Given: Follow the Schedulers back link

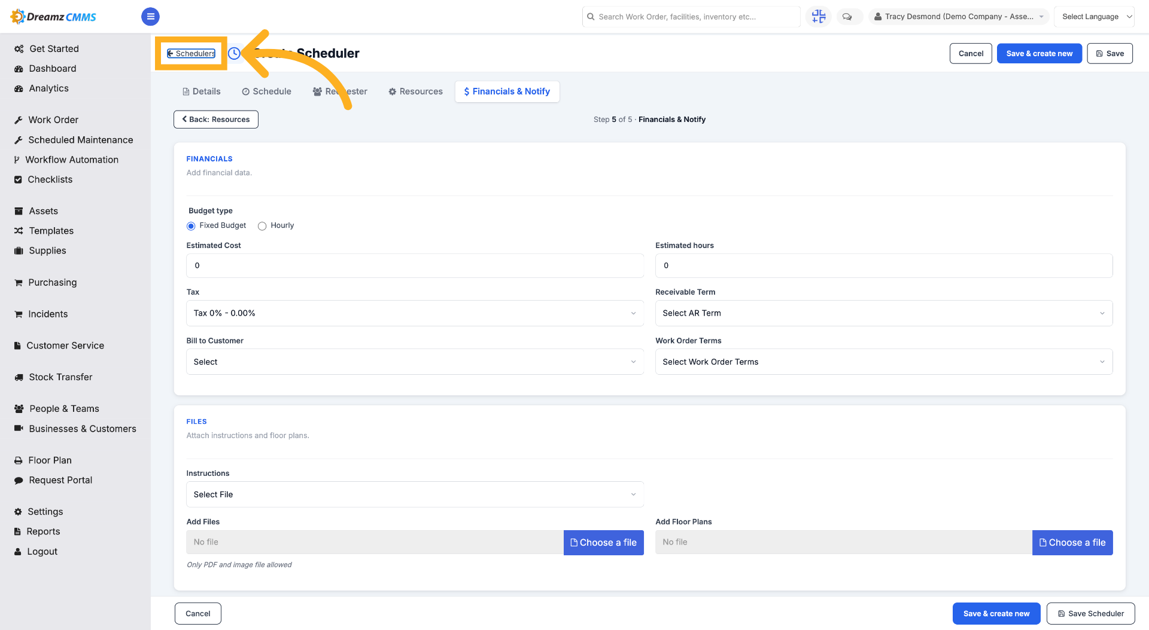Looking at the screenshot, I should click(191, 53).
